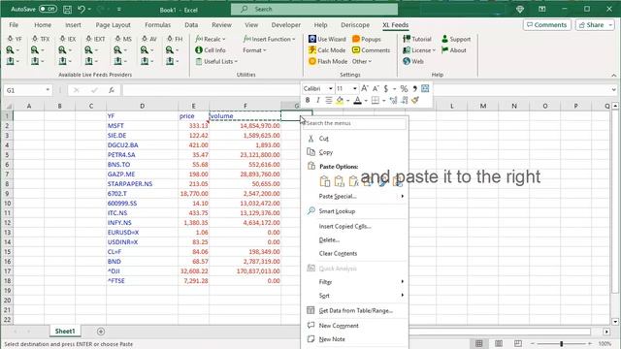This screenshot has height=349, width=621.
Task: Apply the red Font Color swatch
Action: pyautogui.click(x=357, y=101)
